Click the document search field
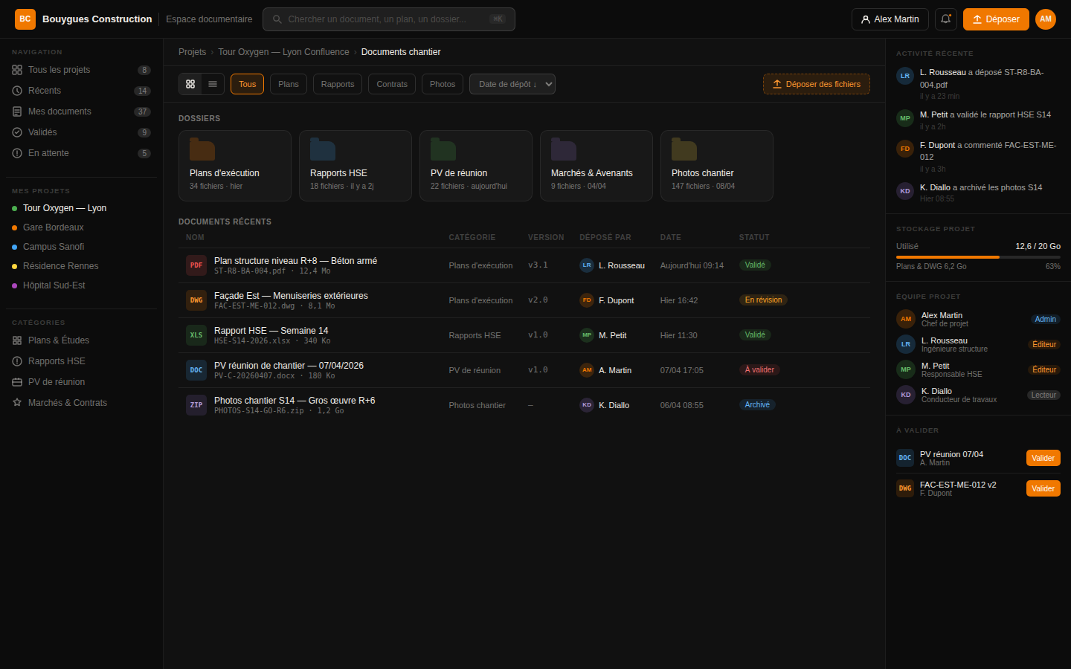 click(388, 19)
